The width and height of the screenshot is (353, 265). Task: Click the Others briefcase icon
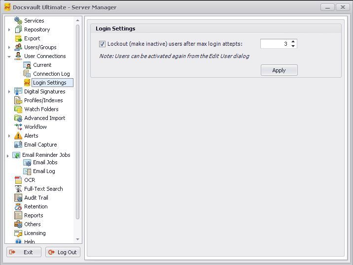click(x=18, y=224)
